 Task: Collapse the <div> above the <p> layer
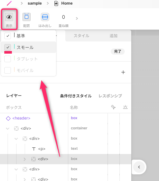16,139
